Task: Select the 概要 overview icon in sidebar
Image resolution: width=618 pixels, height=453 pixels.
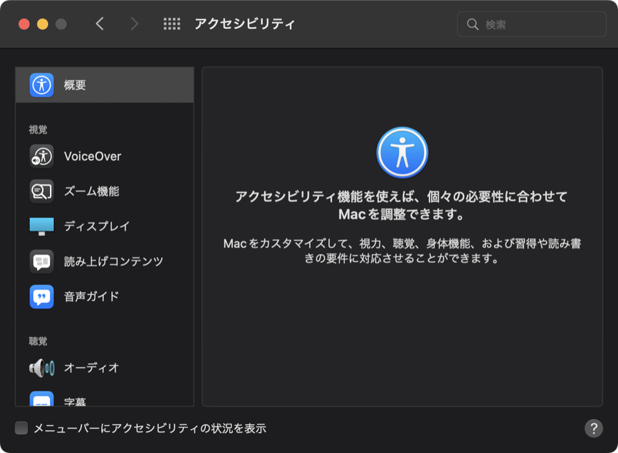Action: [41, 85]
